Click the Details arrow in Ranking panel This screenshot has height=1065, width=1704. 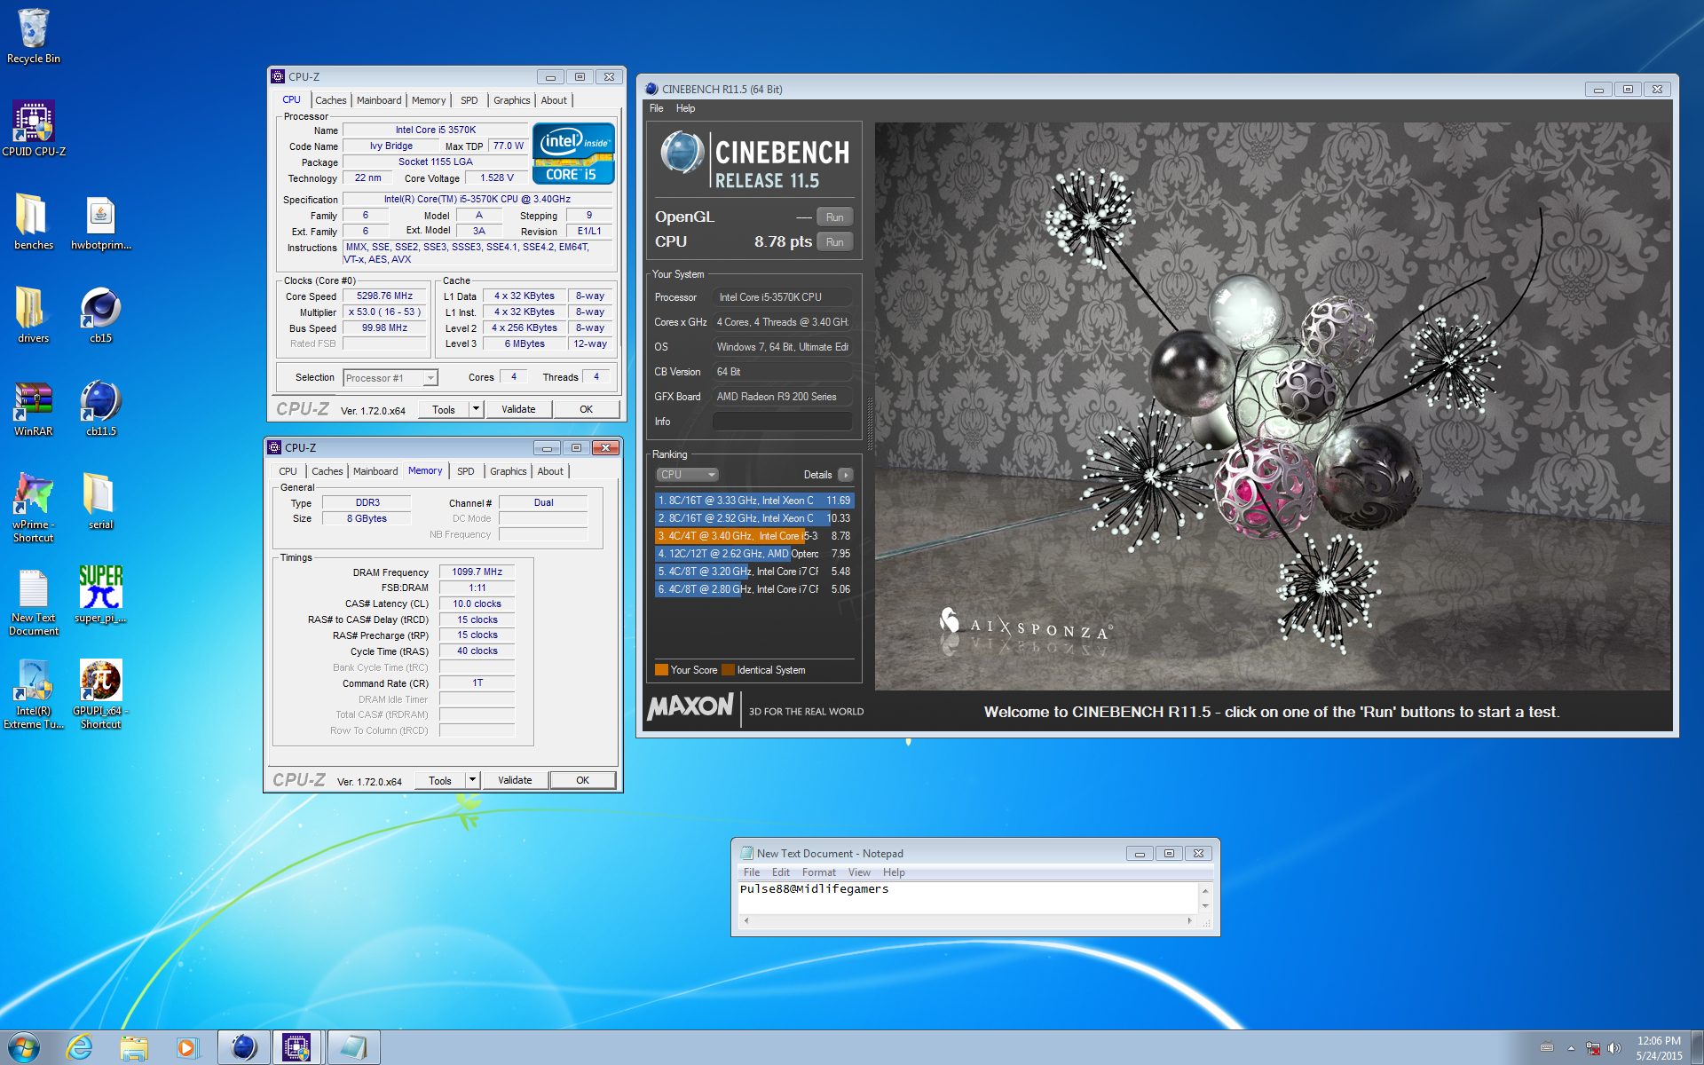[846, 475]
